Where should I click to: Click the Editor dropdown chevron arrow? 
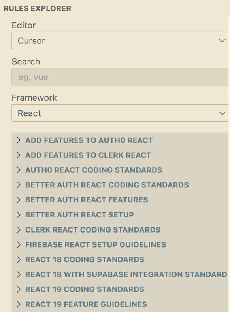(x=222, y=41)
